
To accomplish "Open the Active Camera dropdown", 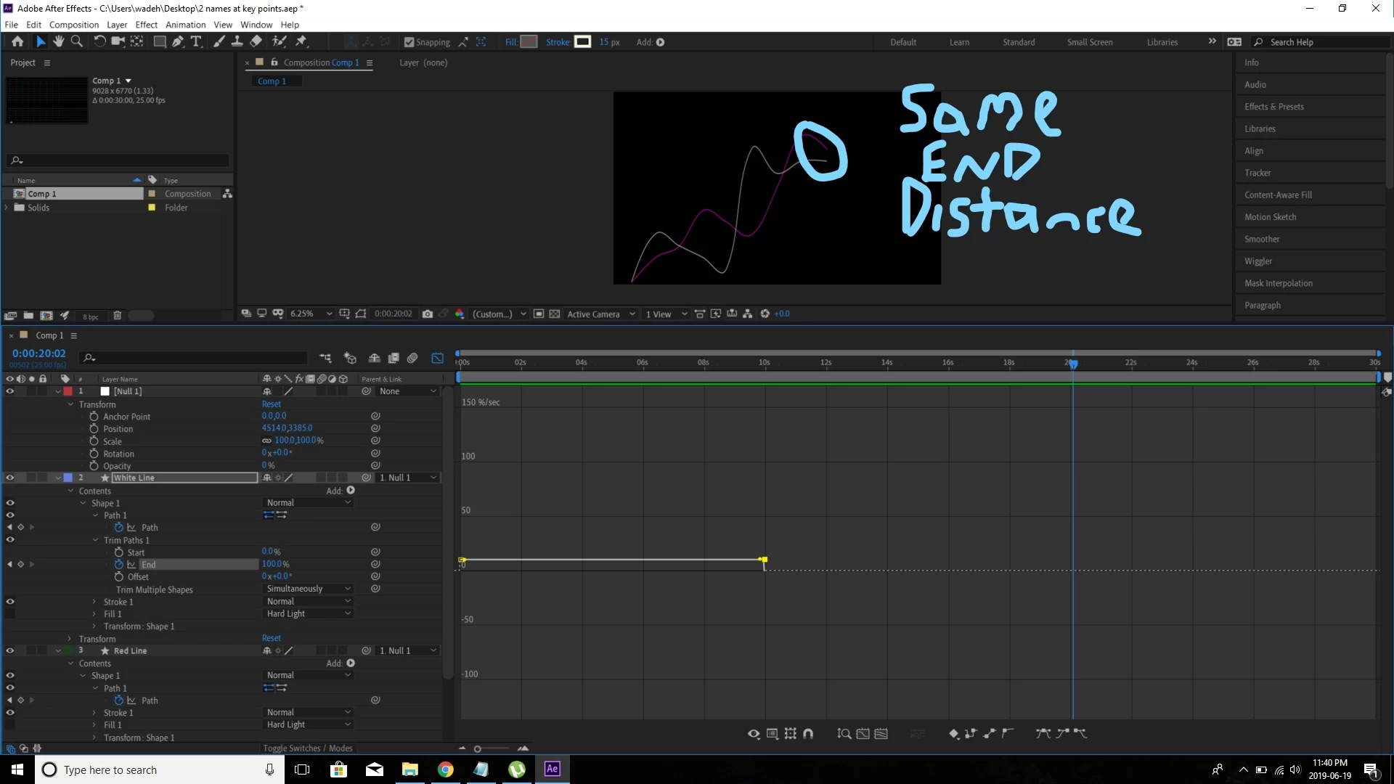I will 600,314.
